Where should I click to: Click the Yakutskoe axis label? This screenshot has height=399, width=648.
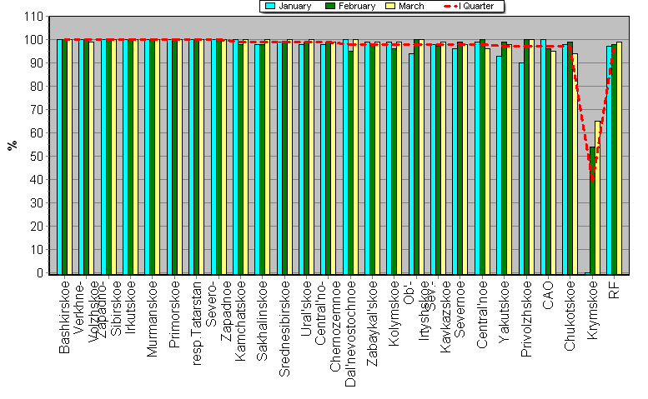(505, 312)
